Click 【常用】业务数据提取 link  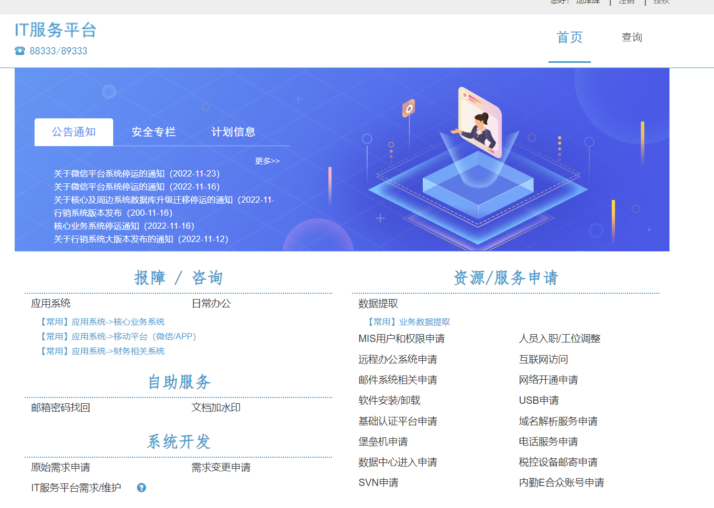[409, 322]
